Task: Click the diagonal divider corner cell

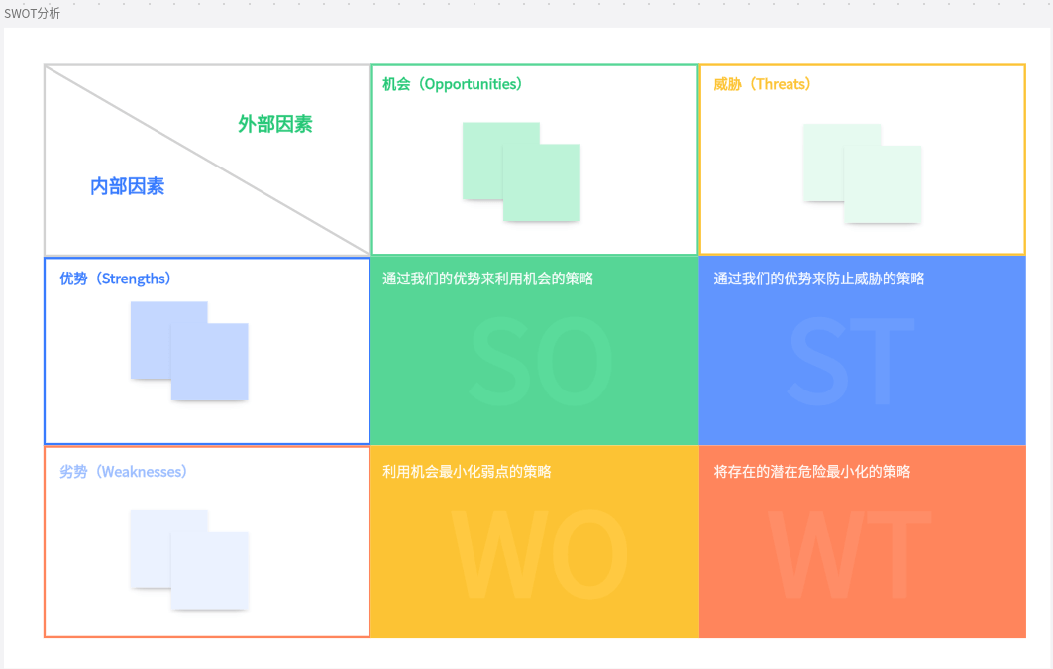Action: [206, 159]
